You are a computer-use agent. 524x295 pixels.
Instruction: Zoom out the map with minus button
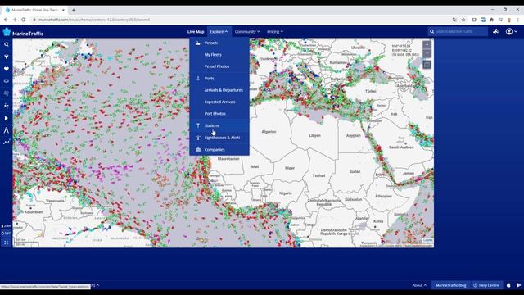coord(427,53)
